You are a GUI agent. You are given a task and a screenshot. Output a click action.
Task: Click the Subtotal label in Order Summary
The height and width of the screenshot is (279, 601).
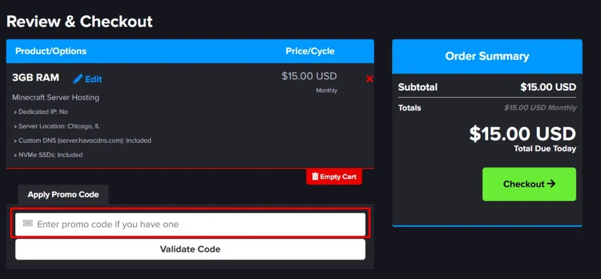[x=418, y=87]
